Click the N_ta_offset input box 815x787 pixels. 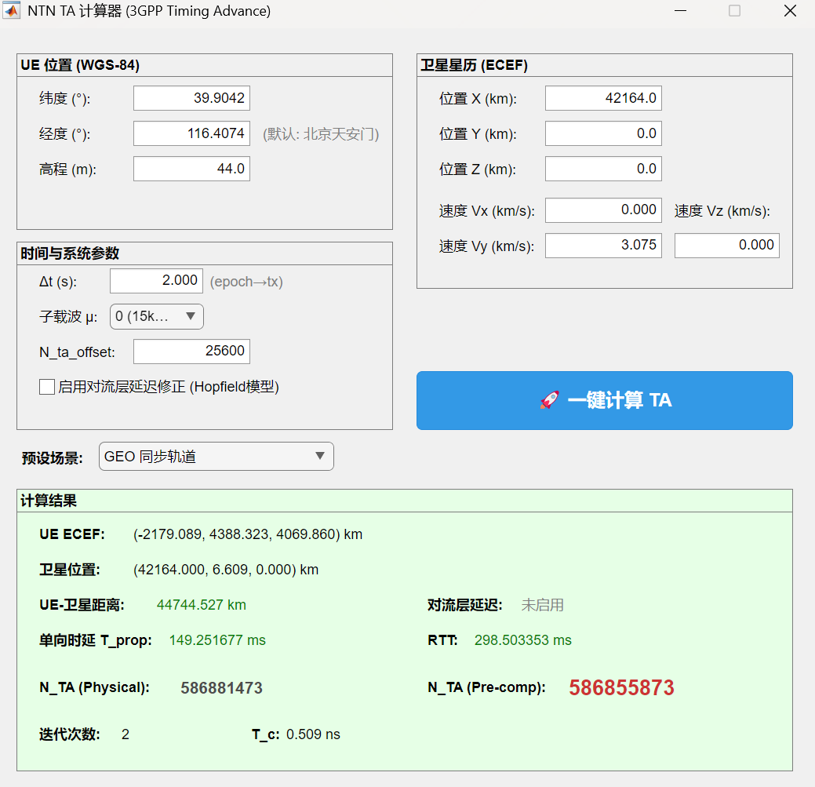click(x=191, y=351)
